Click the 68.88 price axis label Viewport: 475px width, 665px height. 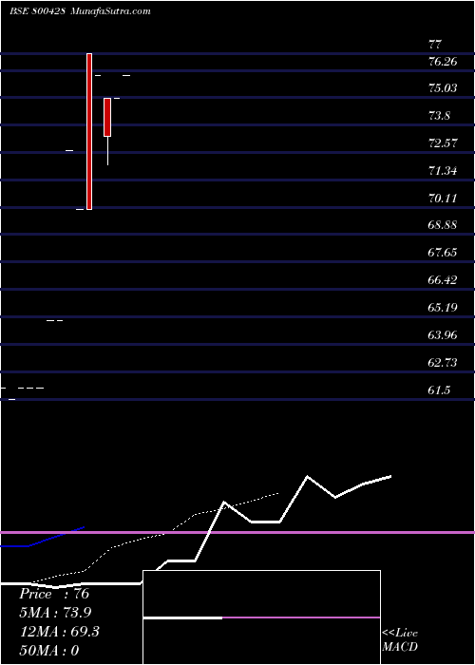(443, 225)
